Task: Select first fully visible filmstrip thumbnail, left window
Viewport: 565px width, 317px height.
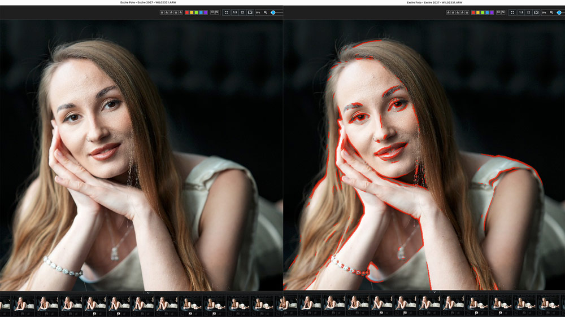Action: tap(23, 303)
